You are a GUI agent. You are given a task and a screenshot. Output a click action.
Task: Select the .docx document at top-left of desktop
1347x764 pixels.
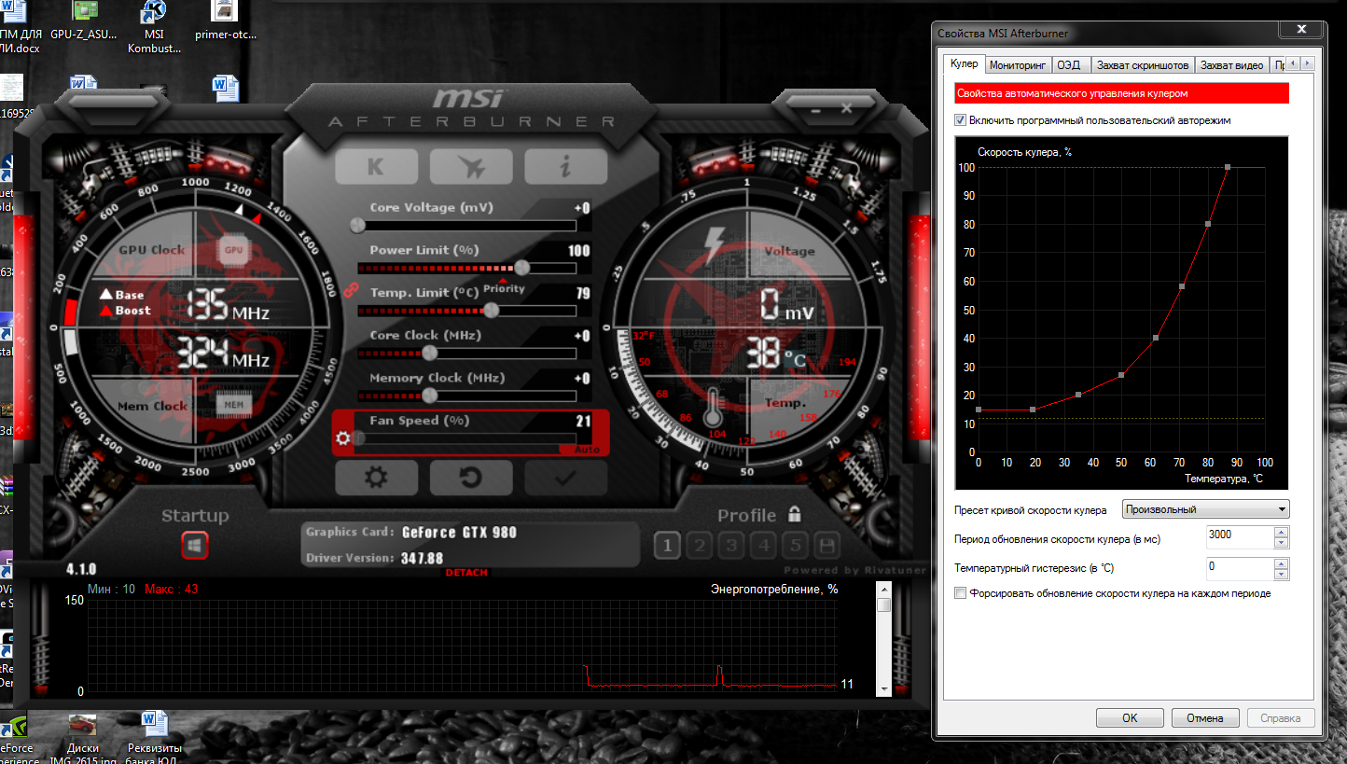tap(19, 28)
